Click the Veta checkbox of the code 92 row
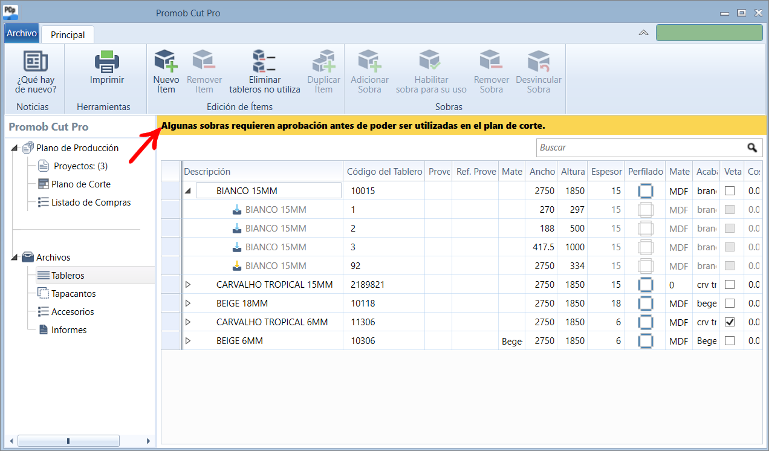Image resolution: width=769 pixels, height=451 pixels. pyautogui.click(x=730, y=265)
